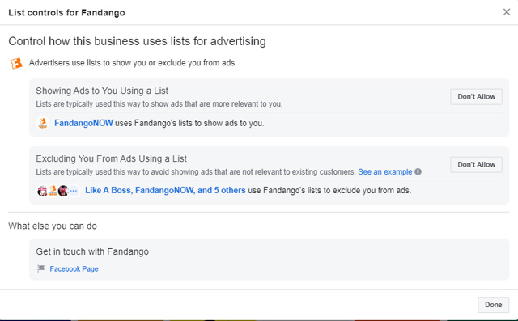Click Don't Allow for Excluding You From Ads
This screenshot has height=321, width=518.
click(476, 164)
